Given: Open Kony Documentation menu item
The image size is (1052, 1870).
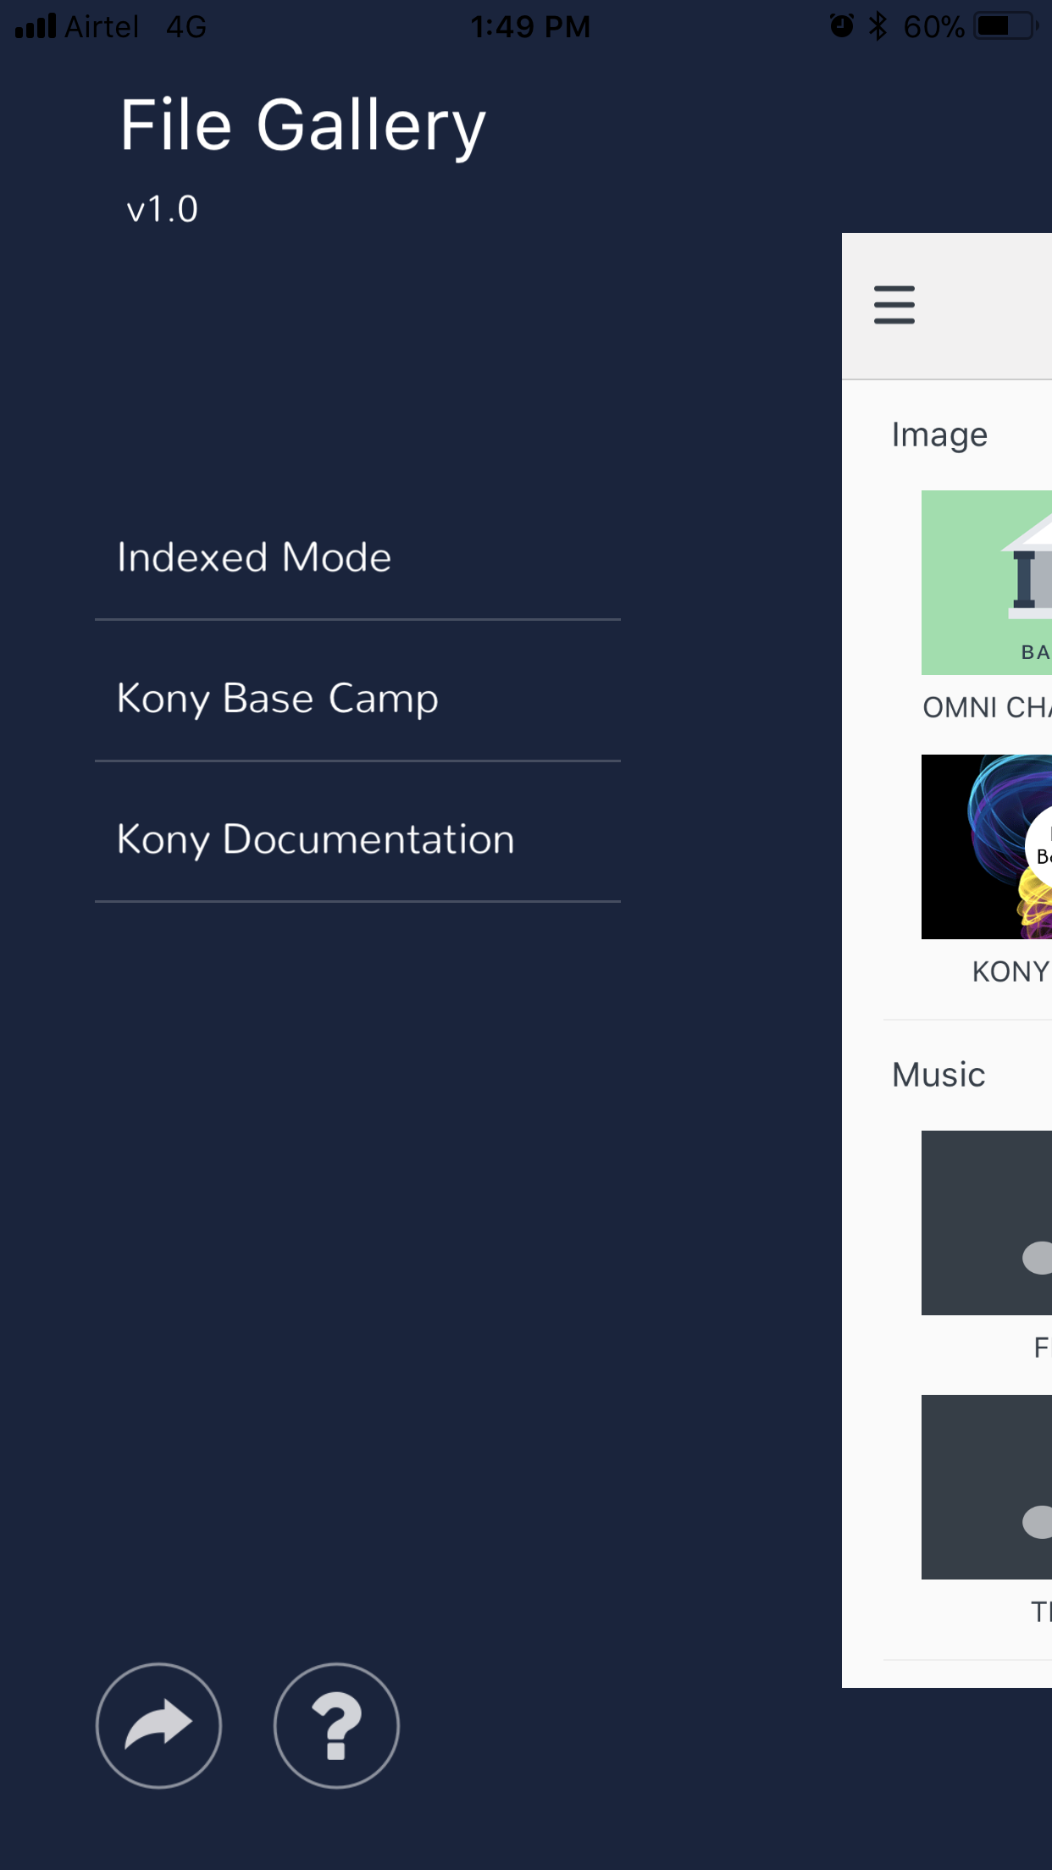Looking at the screenshot, I should tap(357, 839).
